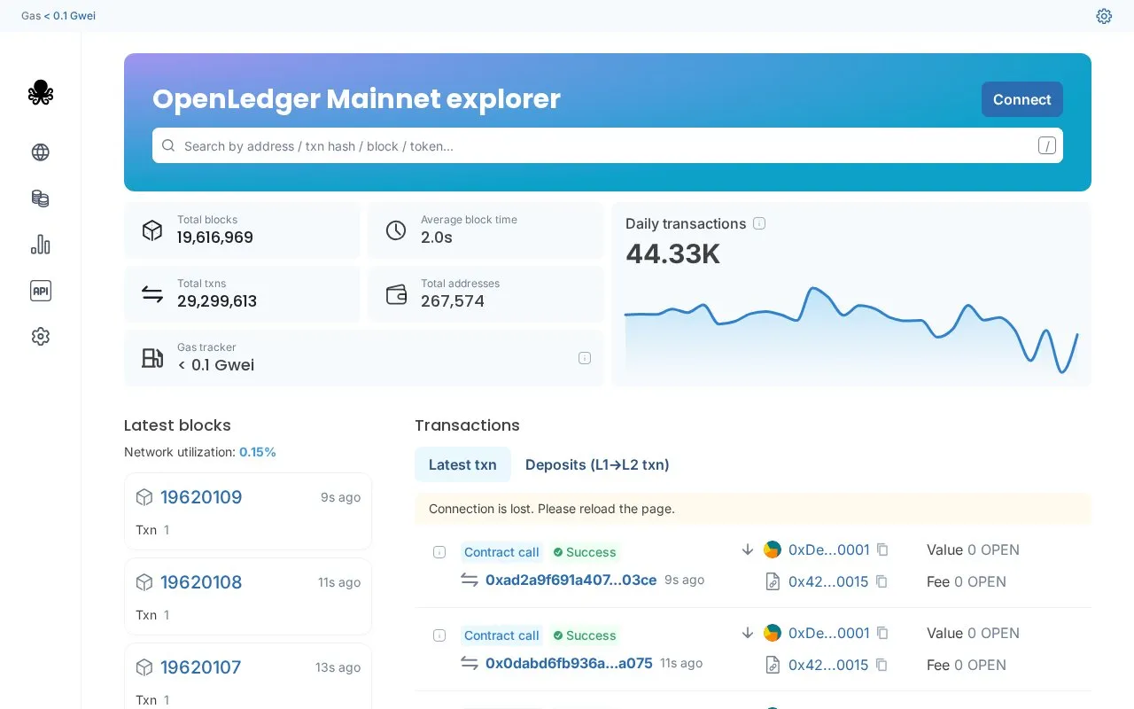Screen dimensions: 1134x709
Task: Copy 0xDe...0001 address in the 0x0dabd6fb936a...a075 transaction
Action: click(x=882, y=633)
